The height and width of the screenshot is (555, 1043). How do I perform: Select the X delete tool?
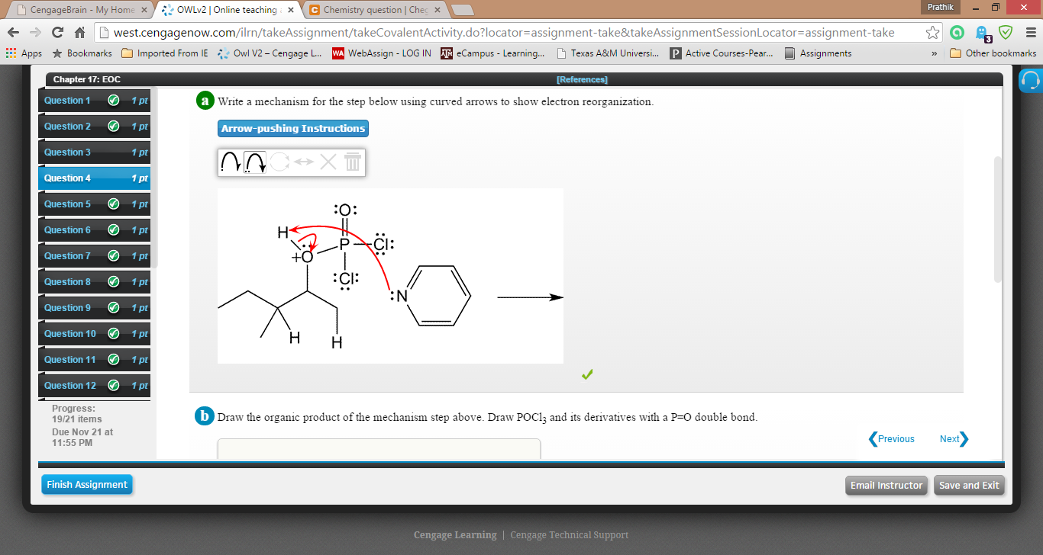328,162
